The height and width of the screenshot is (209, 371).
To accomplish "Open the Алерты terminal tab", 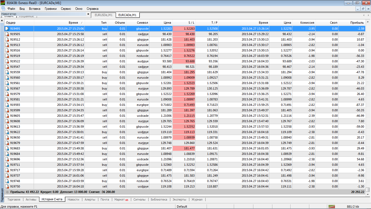I will (x=90, y=199).
